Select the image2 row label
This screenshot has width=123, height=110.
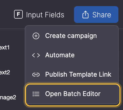[x=8, y=98]
